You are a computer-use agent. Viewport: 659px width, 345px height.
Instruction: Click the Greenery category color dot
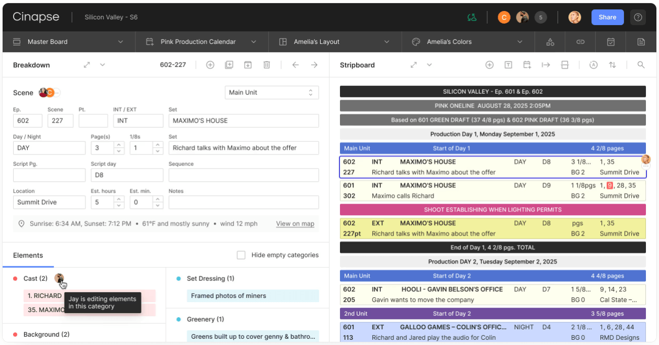coord(179,319)
